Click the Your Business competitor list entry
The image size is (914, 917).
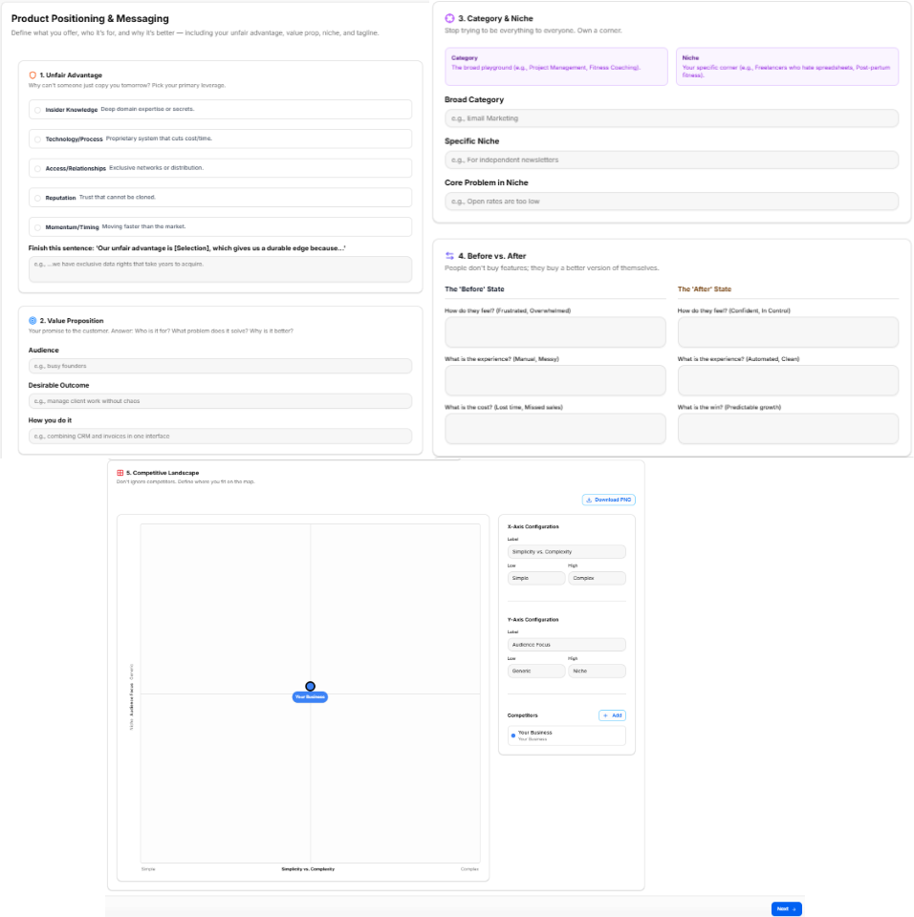tap(567, 736)
